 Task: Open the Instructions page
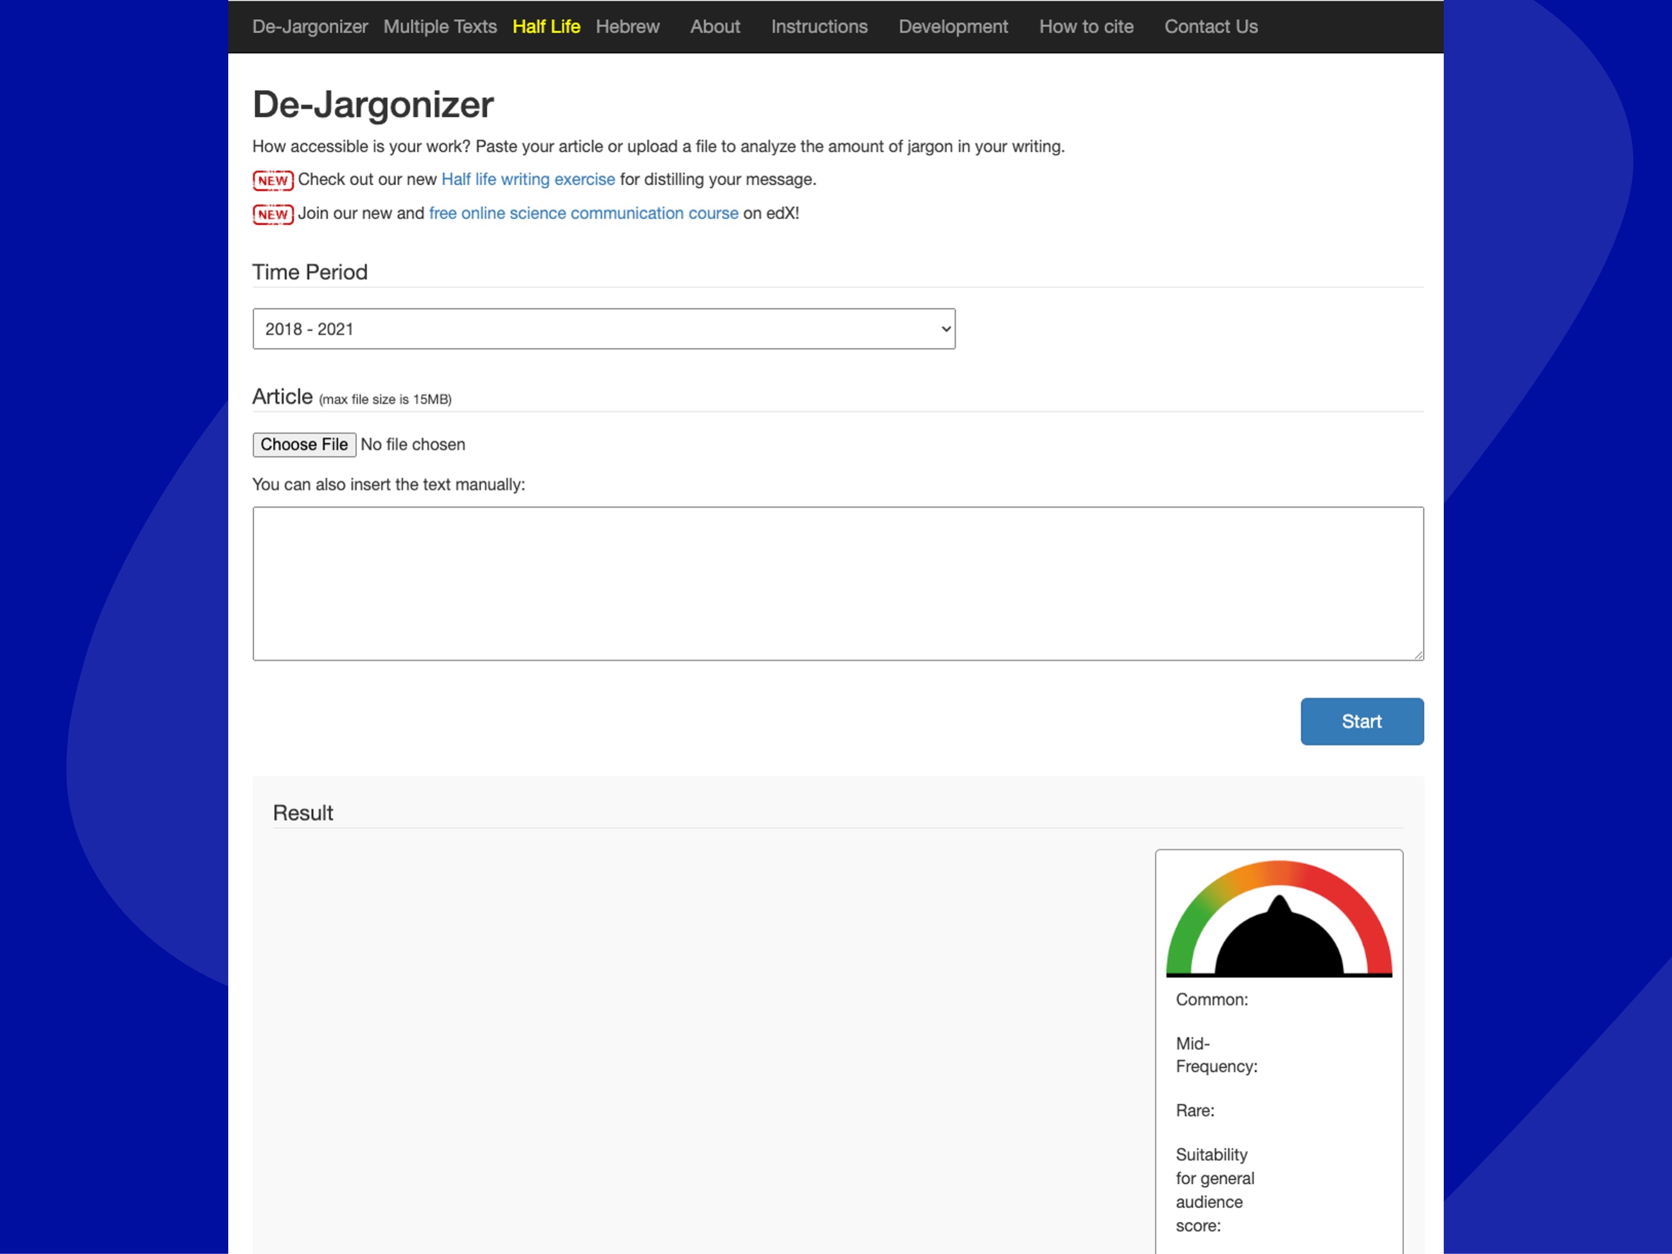point(818,26)
